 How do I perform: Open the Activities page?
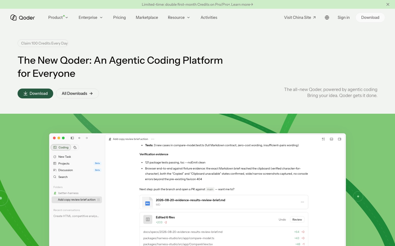tap(209, 17)
